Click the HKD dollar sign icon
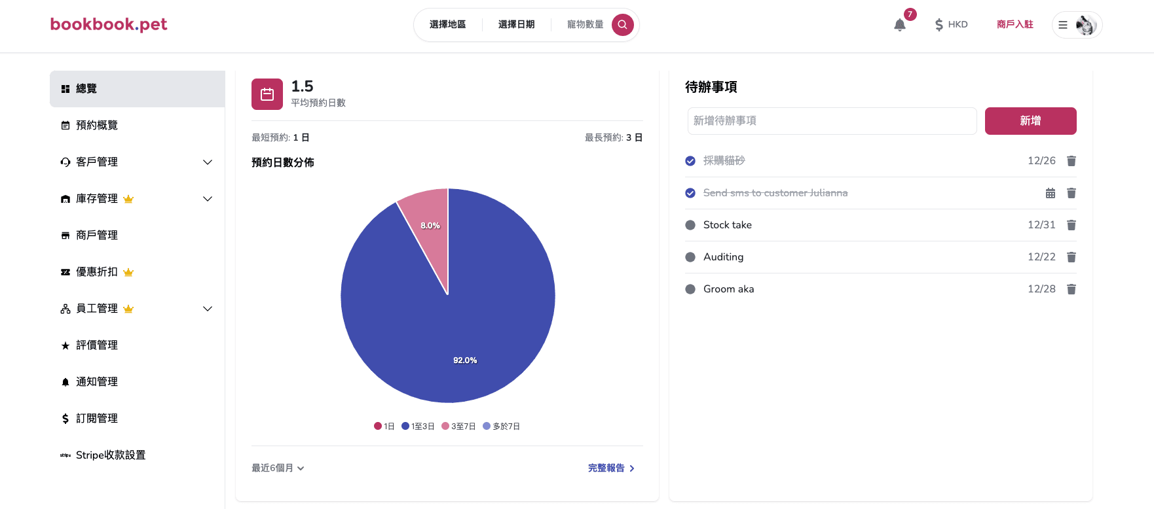The image size is (1154, 509). [x=939, y=25]
